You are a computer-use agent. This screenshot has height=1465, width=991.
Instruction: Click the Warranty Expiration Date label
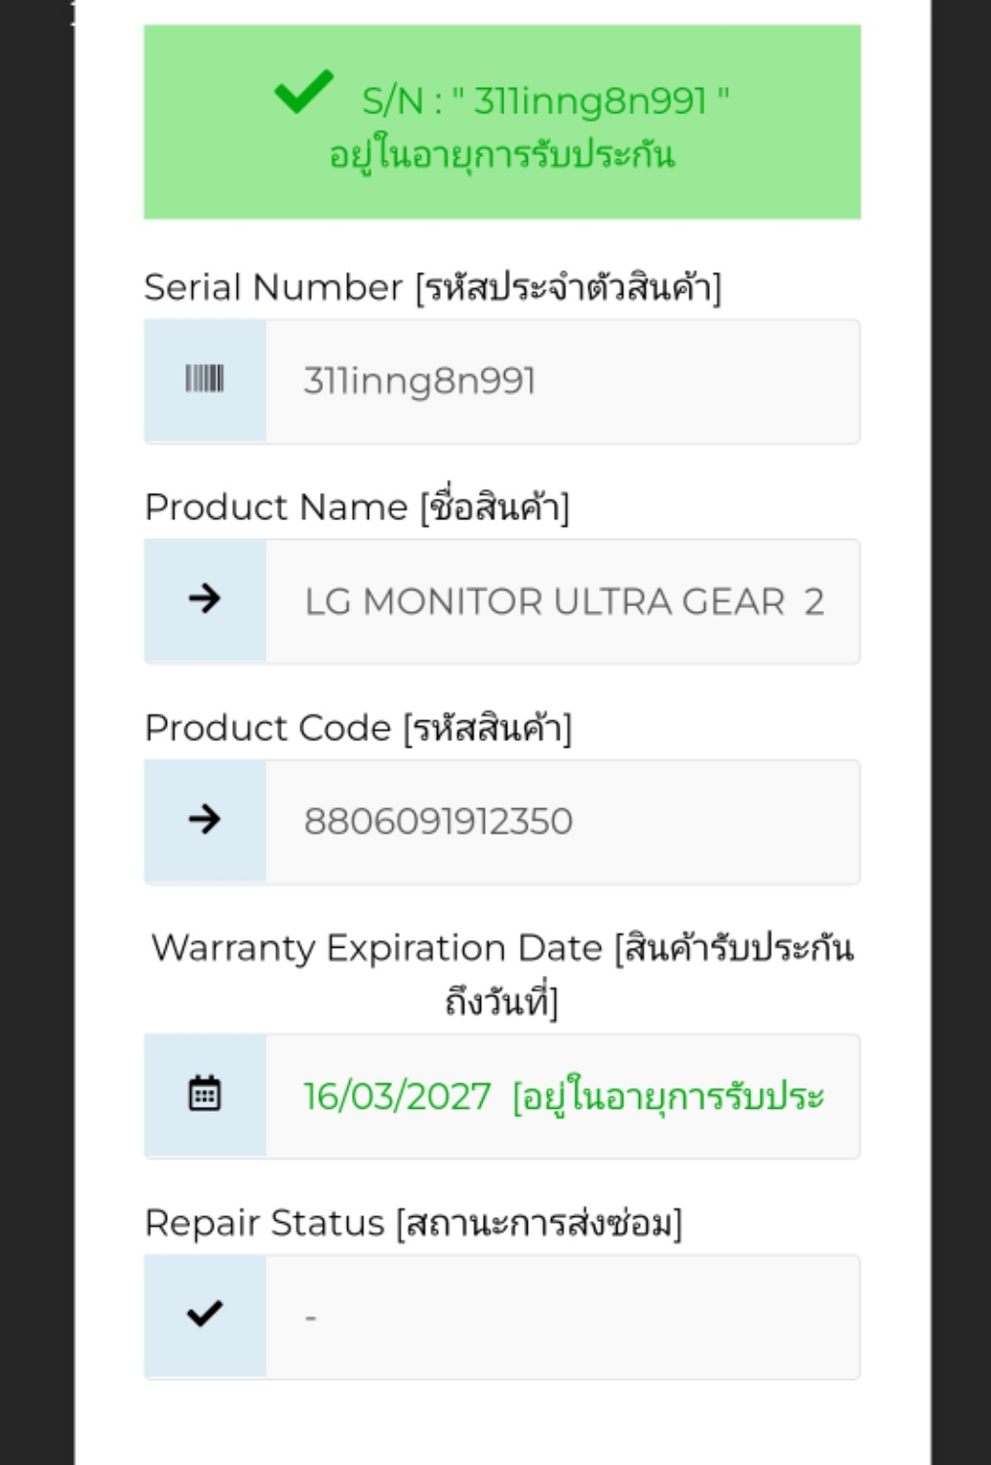click(502, 974)
